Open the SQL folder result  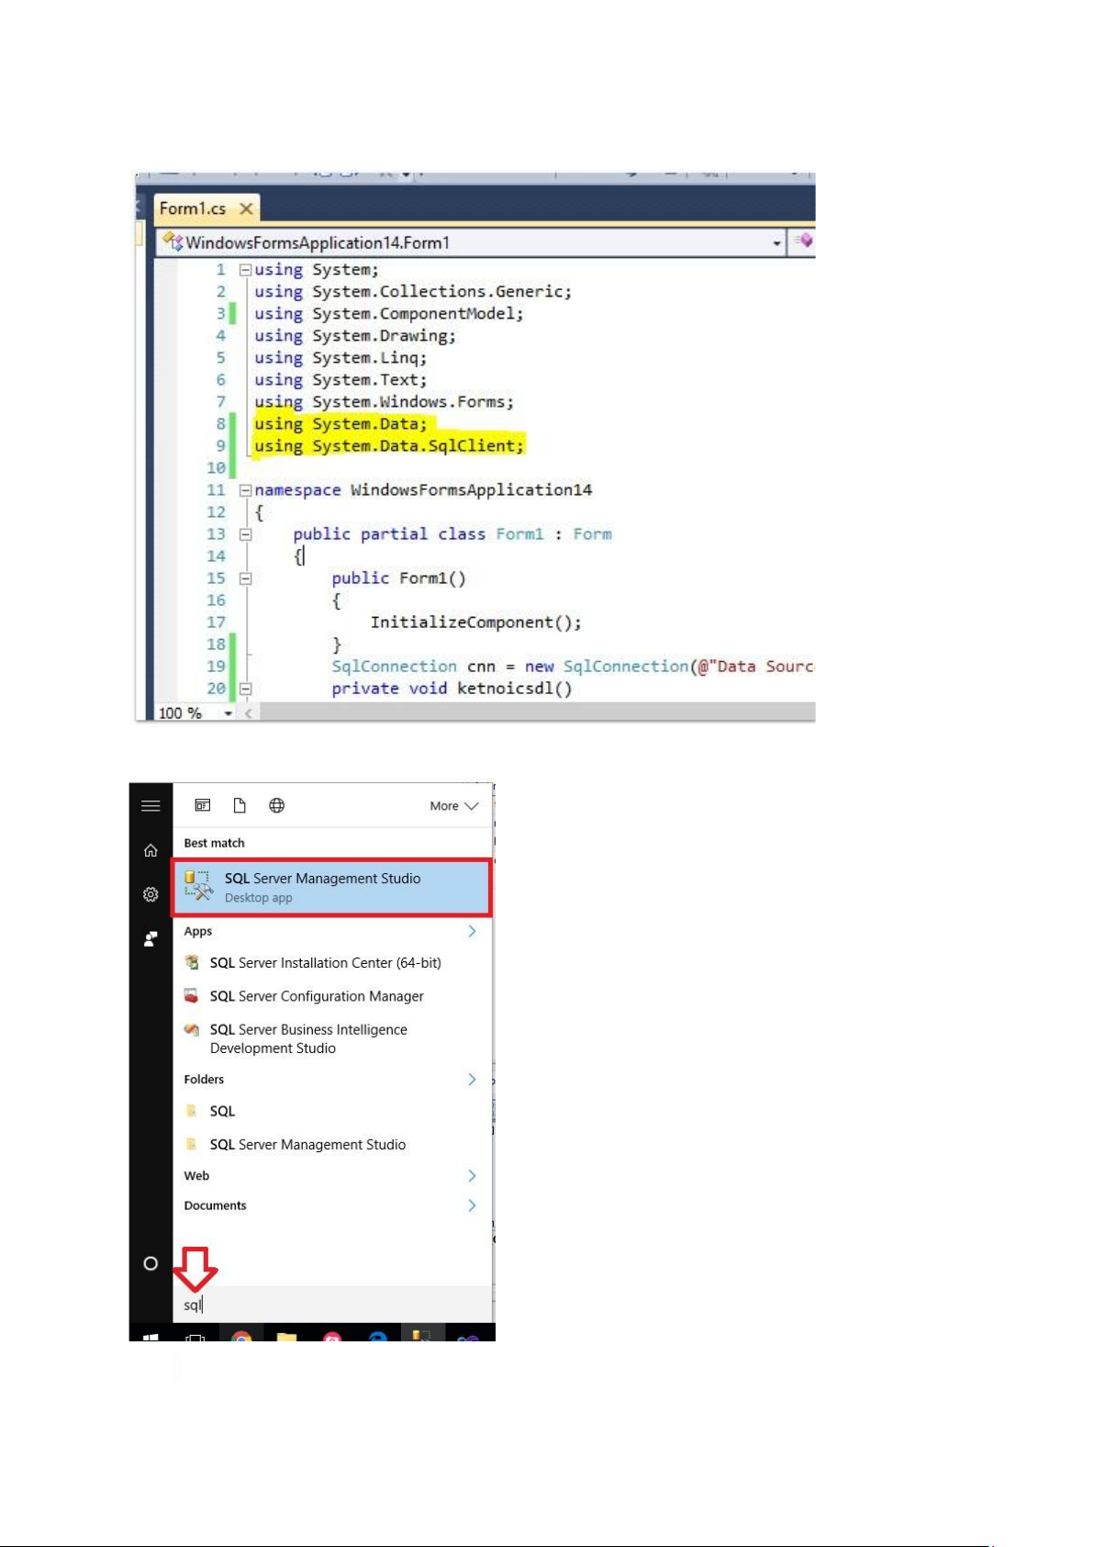[222, 1111]
